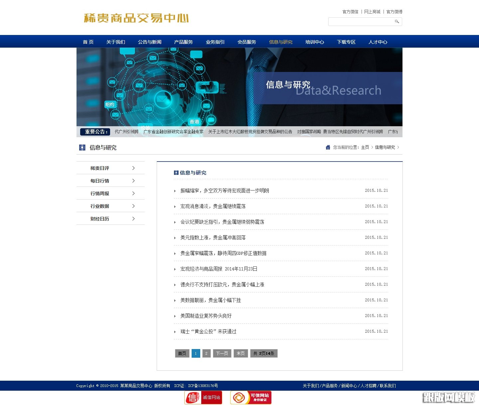Open the 培训中心 menu item
479x405 pixels.
[314, 42]
